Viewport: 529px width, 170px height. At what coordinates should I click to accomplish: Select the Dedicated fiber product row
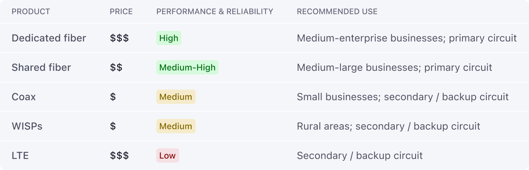click(264, 38)
